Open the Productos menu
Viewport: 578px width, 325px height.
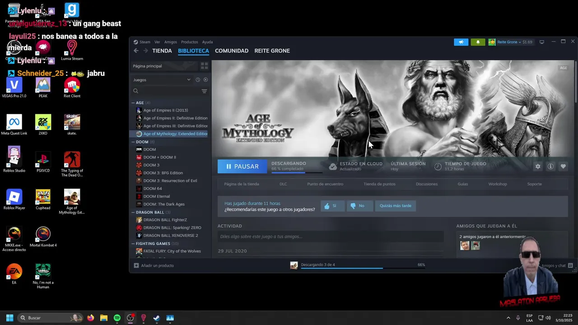[x=189, y=42]
